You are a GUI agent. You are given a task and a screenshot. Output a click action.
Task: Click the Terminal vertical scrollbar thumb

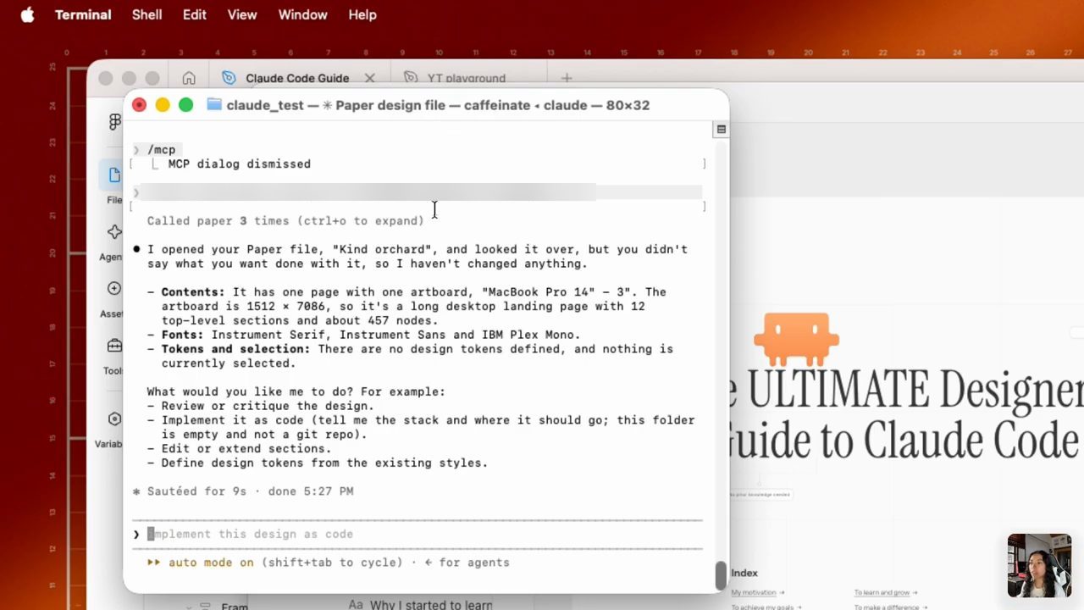point(721,575)
